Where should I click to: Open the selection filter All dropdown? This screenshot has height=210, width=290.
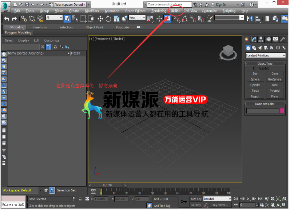54,18
